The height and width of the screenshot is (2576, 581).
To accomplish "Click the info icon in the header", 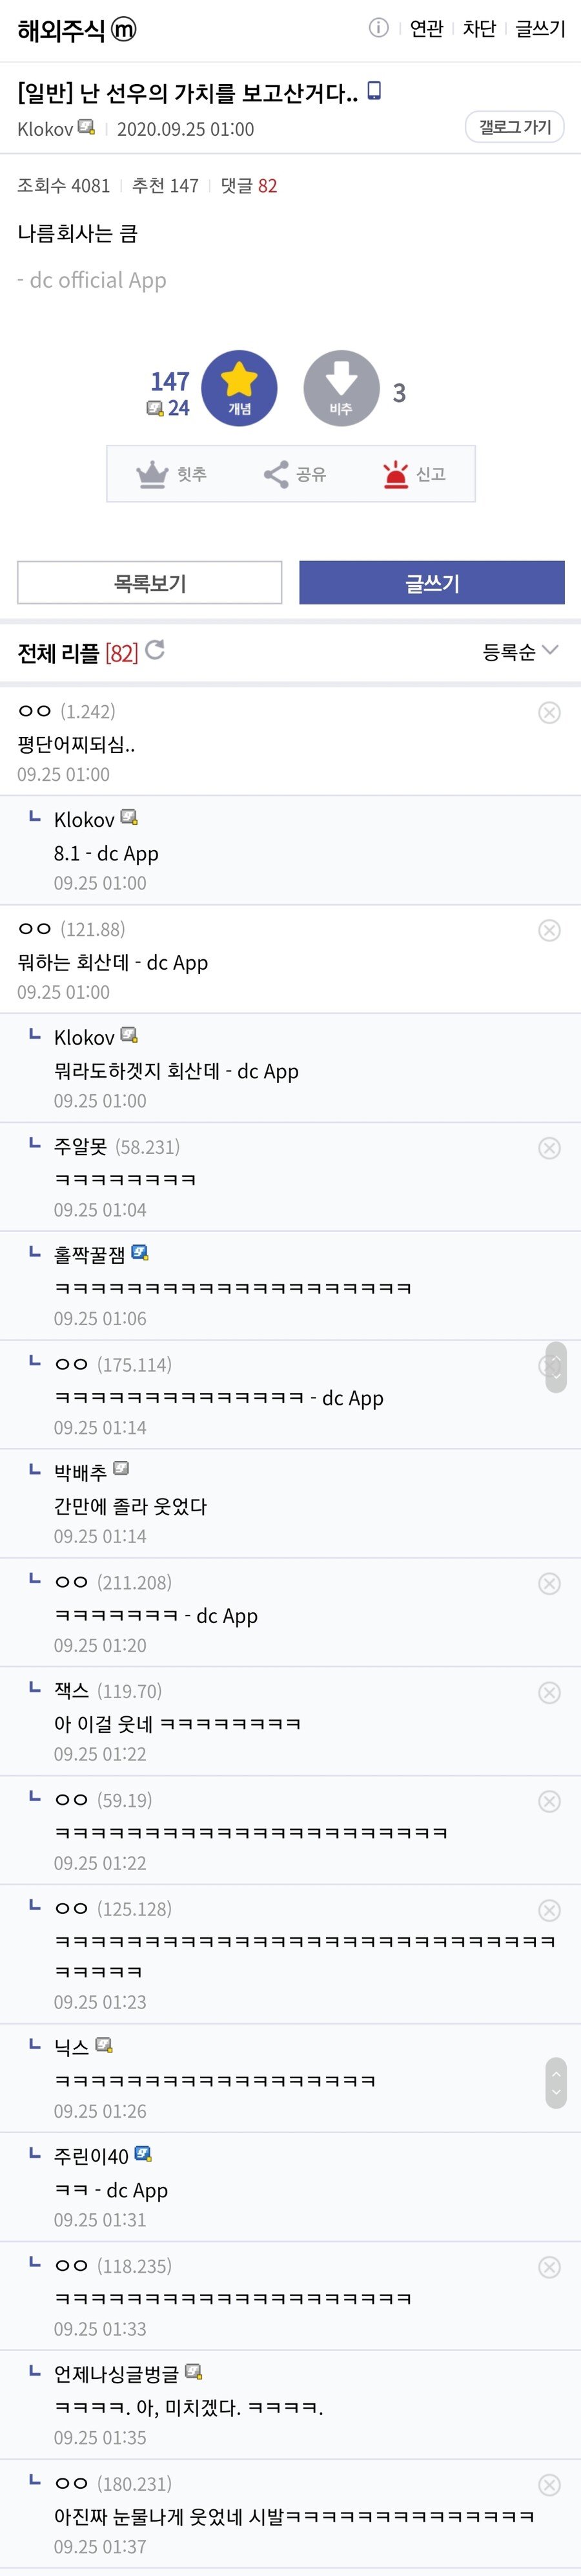I will click(x=378, y=28).
